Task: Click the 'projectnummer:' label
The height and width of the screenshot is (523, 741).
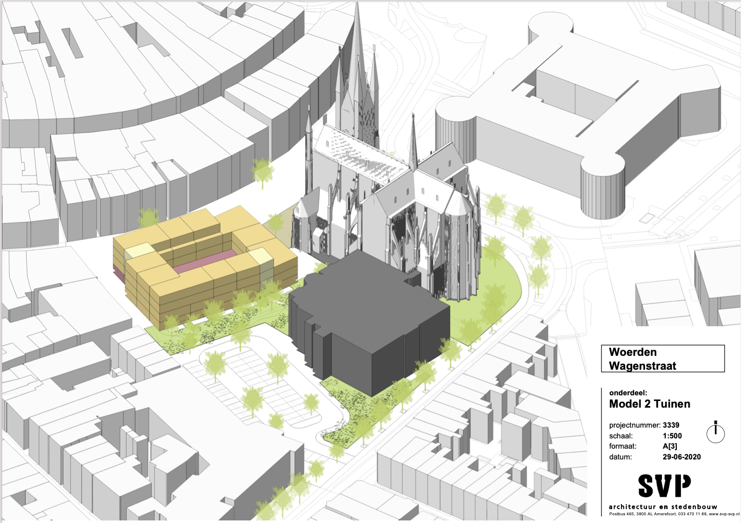Action: coord(635,425)
